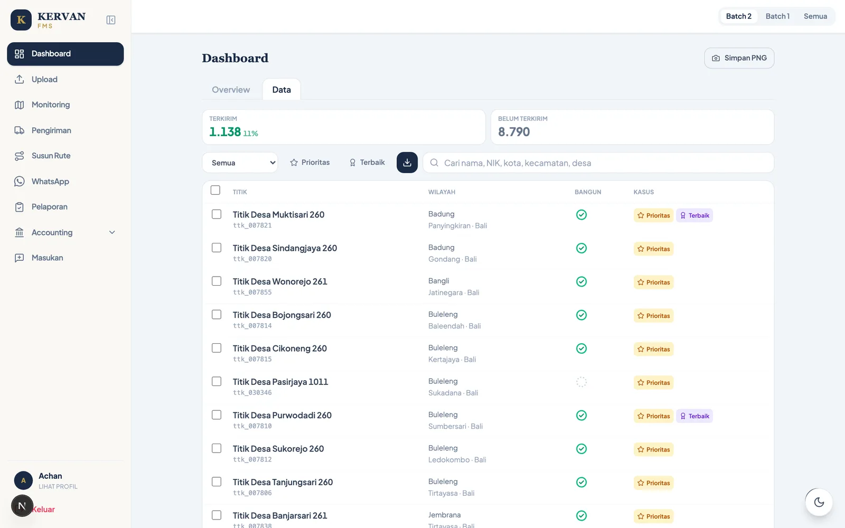Image resolution: width=845 pixels, height=528 pixels.
Task: Check Titik Desa Muktisari 260 row
Action: (x=217, y=214)
